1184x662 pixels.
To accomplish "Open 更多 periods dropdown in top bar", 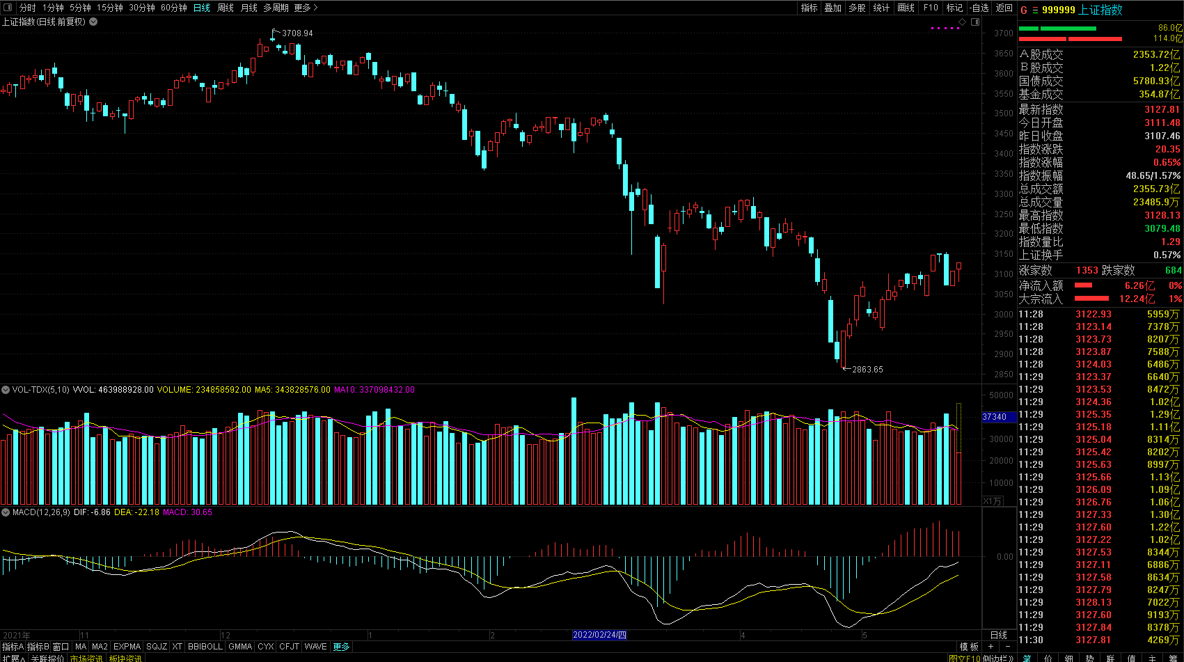I will click(x=306, y=8).
